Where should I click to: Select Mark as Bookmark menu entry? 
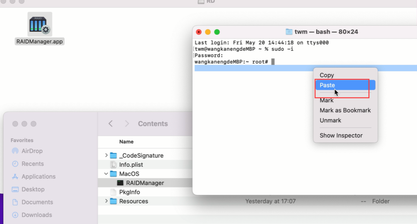(x=345, y=110)
